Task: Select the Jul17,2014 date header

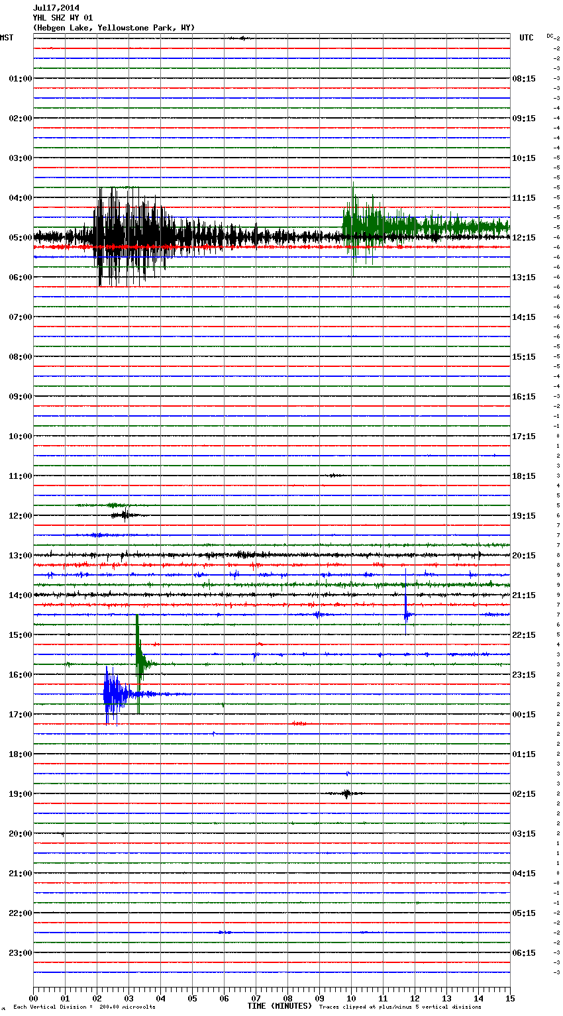Action: [x=56, y=8]
